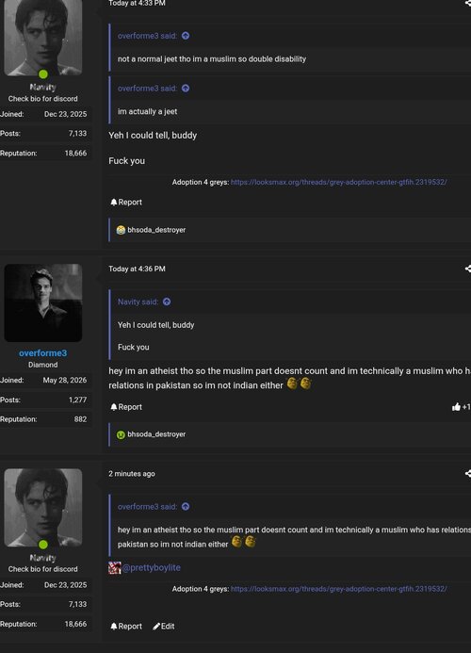Click overforme3's post count 1,277
471x653 pixels.
pyautogui.click(x=78, y=400)
